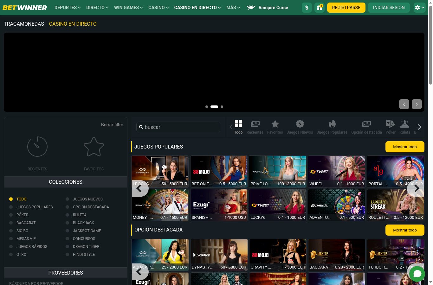Show all Opción Destacada games
This screenshot has height=285, width=433.
pos(405,230)
